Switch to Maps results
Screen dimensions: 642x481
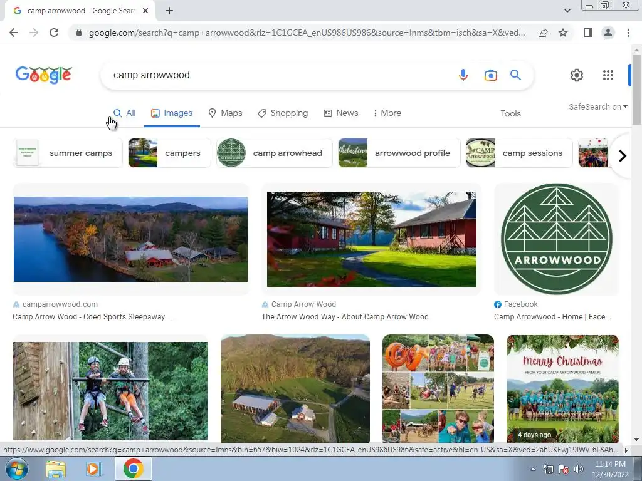[x=225, y=113]
